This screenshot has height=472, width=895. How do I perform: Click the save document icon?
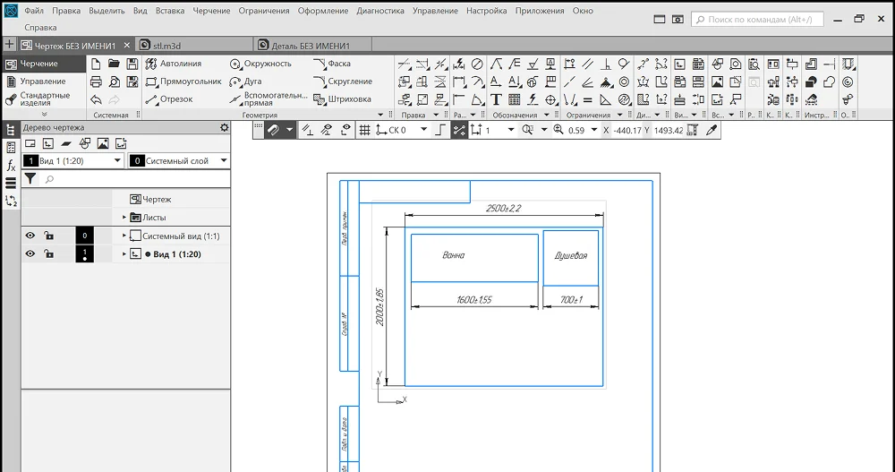pyautogui.click(x=132, y=64)
